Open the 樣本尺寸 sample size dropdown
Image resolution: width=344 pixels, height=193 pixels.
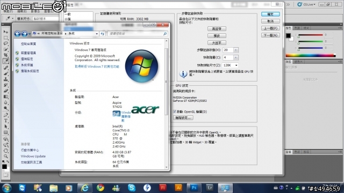pos(46,19)
